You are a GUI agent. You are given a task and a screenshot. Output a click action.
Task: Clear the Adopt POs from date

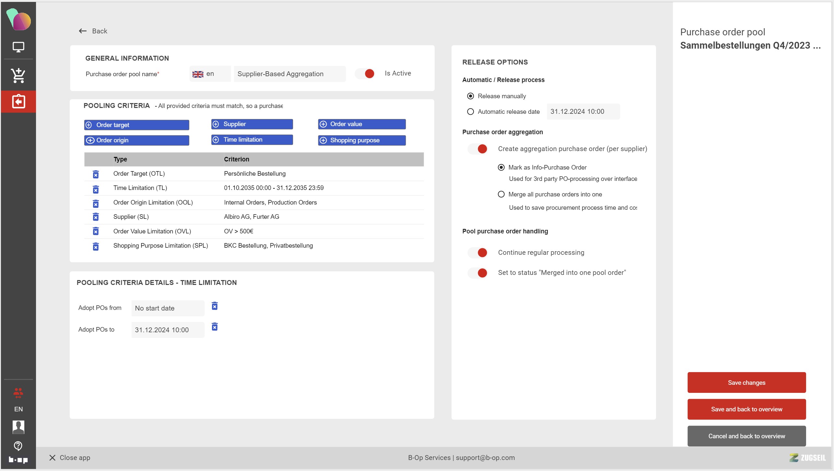click(215, 306)
